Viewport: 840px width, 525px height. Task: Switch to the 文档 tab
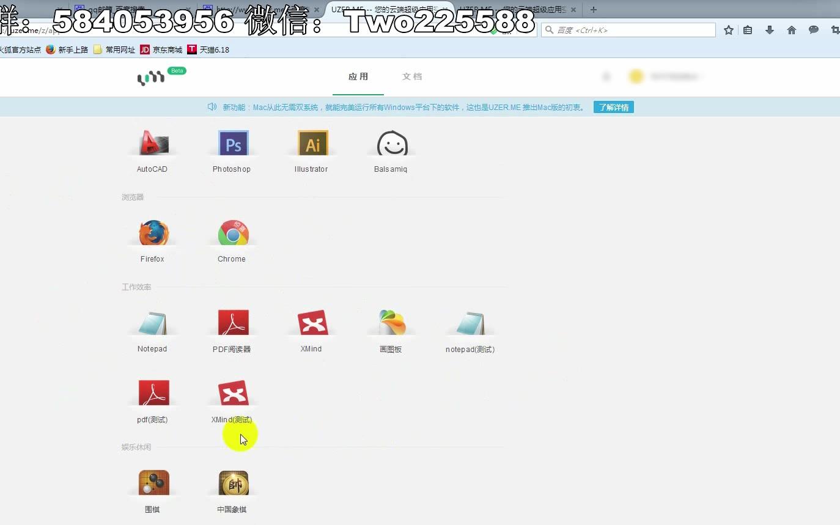tap(412, 77)
